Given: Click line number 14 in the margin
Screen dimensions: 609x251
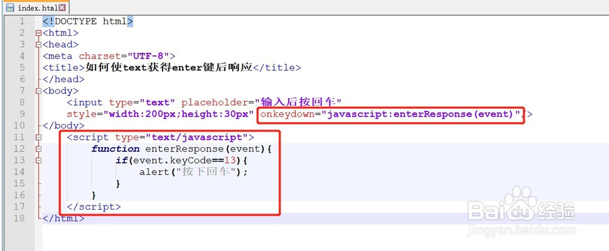Looking at the screenshot, I should click(19, 172).
